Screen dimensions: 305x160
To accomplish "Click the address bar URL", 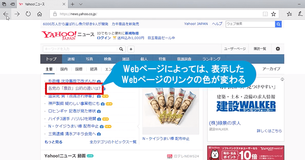I will pos(79,14).
